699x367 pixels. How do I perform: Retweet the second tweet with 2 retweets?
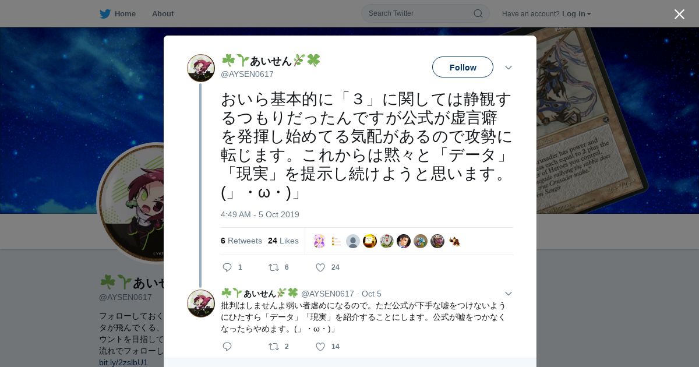click(273, 347)
